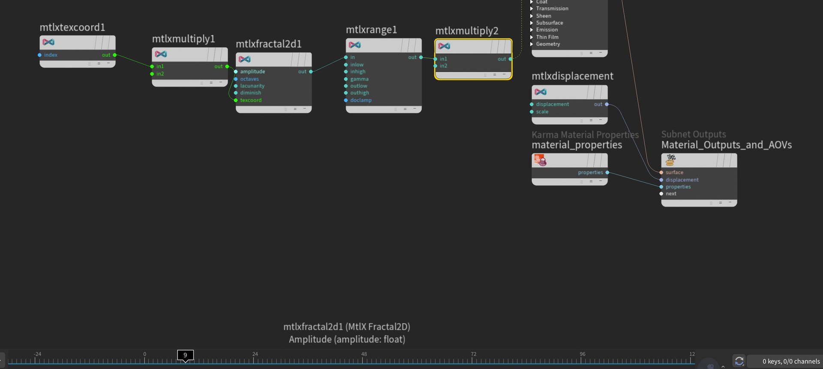Click the gamma input of mtlxrange1
This screenshot has height=369, width=823.
coord(346,79)
